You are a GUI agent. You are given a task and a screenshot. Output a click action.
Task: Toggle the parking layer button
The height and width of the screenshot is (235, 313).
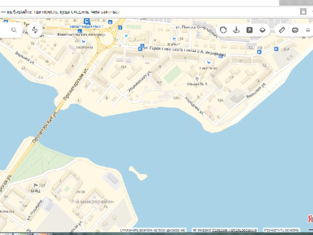pyautogui.click(x=249, y=30)
